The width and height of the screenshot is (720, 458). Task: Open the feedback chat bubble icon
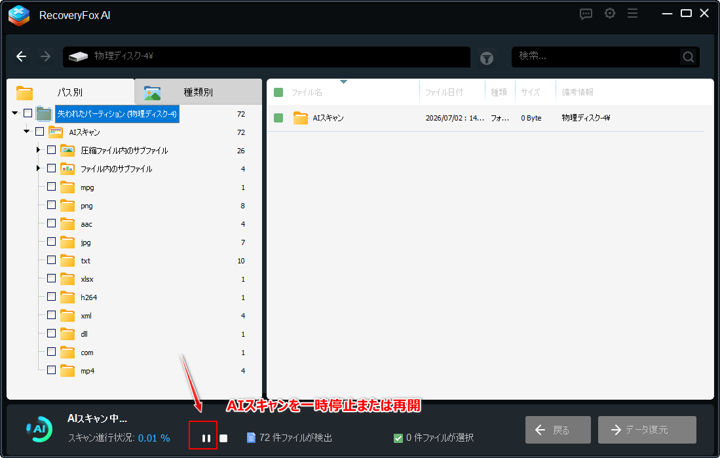tap(586, 14)
